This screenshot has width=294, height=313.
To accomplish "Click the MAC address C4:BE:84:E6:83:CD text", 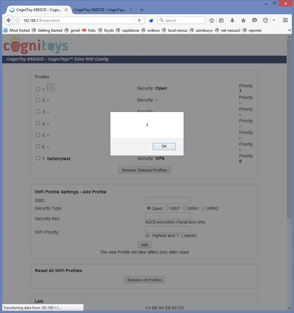I will 165,308.
